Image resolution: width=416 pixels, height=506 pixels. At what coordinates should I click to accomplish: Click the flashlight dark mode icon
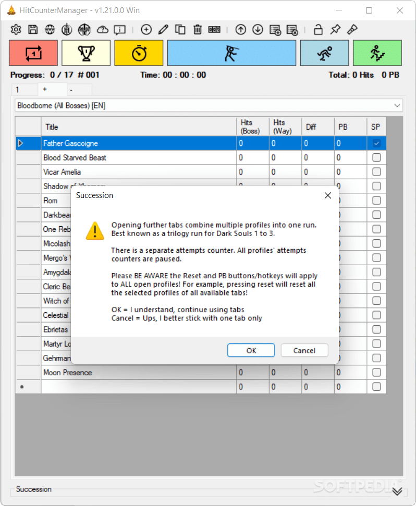click(x=352, y=30)
